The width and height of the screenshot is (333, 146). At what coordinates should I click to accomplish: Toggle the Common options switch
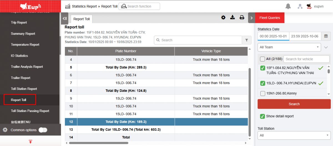coord(43,130)
